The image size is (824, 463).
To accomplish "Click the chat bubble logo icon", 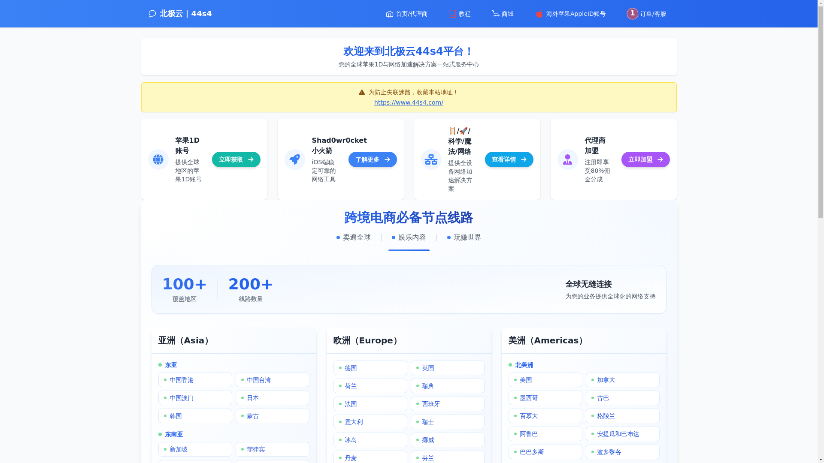I will coord(152,14).
